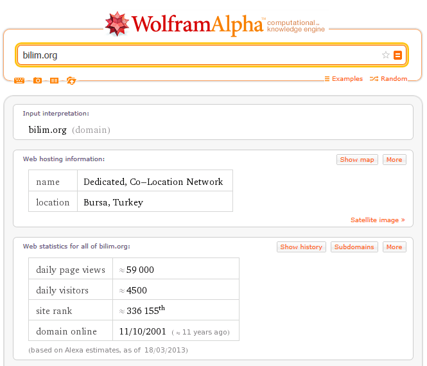Open the file upload icon
This screenshot has width=427, height=366.
pos(71,81)
